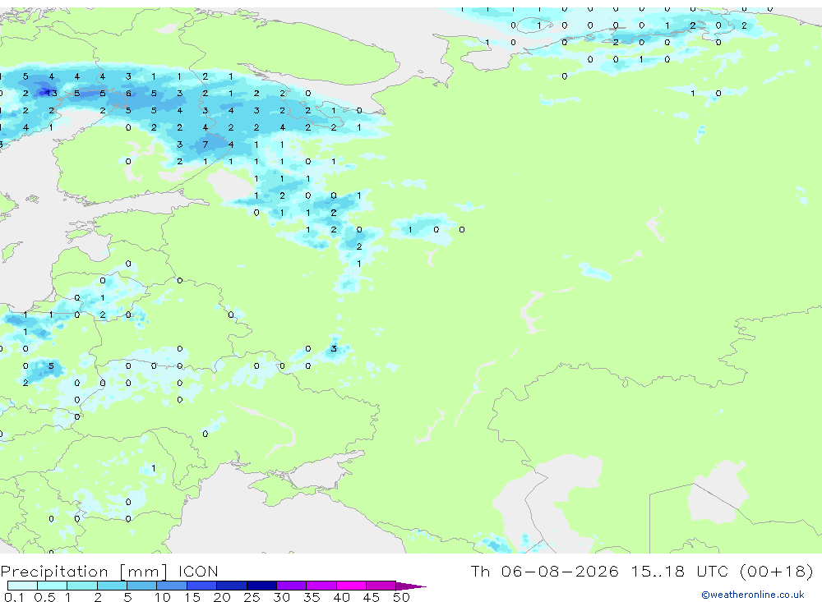Click the 'Precipitation [mm] ICON' title text
The width and height of the screenshot is (822, 602).
(109, 571)
